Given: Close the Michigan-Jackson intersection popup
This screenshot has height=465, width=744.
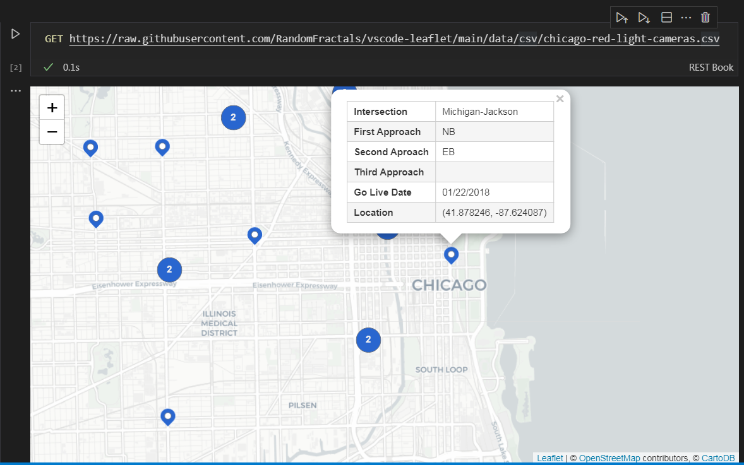Looking at the screenshot, I should (560, 98).
